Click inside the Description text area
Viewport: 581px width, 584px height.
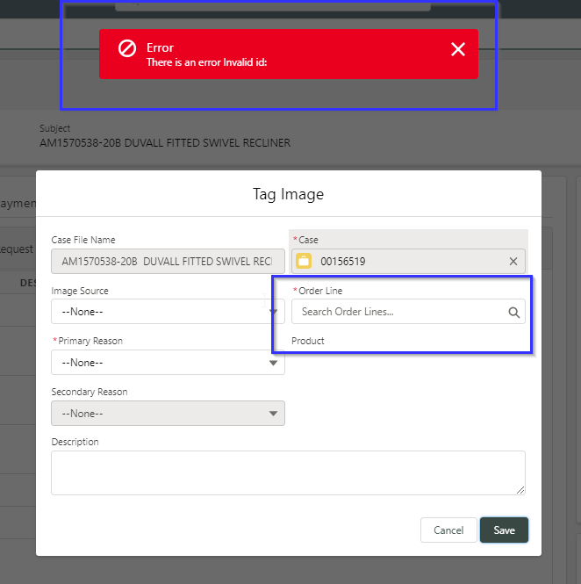click(287, 472)
